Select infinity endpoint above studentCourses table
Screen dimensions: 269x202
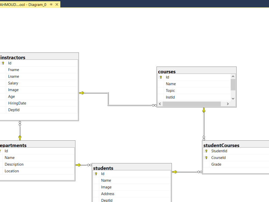pos(204,138)
